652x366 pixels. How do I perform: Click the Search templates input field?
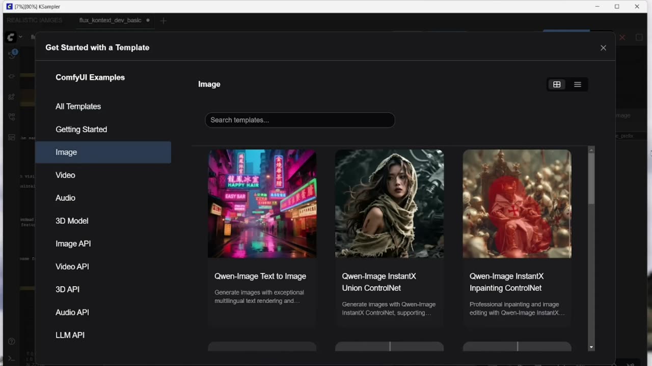coord(300,120)
